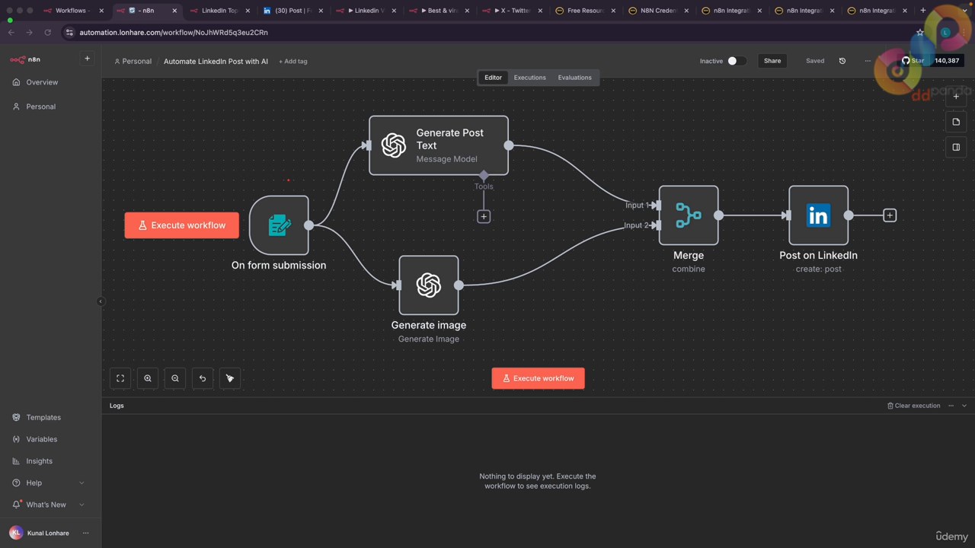The image size is (975, 548).
Task: Zoom in on the canvas
Action: coord(148,378)
